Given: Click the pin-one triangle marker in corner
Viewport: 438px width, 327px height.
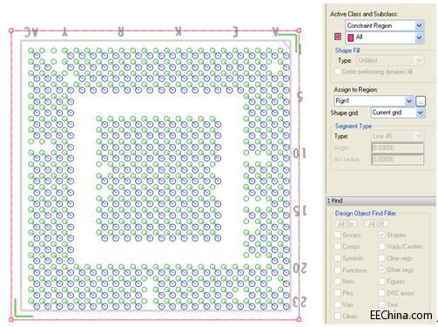Looking at the screenshot, I should point(286,44).
